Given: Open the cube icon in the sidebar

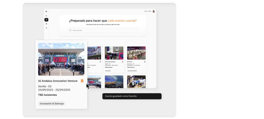Looking at the screenshot, I should 46,24.
